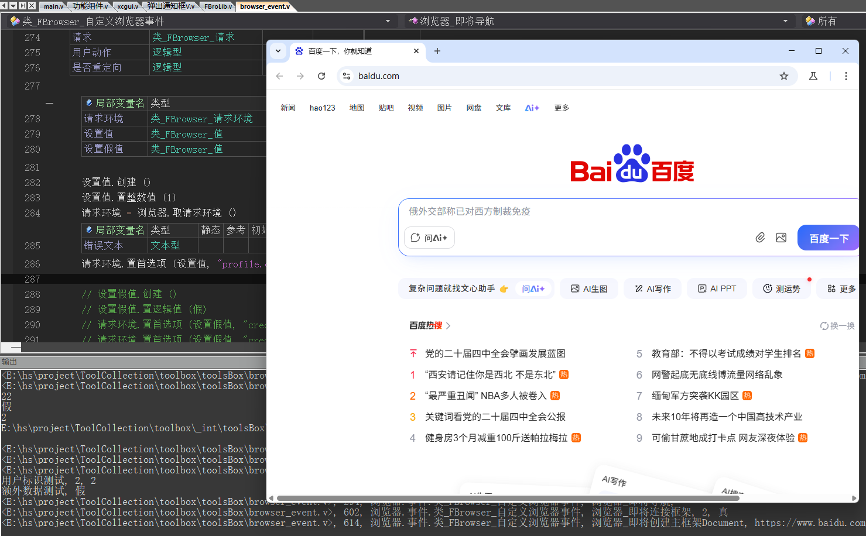Switch to FBroLib.v tab in the IDE

[x=218, y=6]
